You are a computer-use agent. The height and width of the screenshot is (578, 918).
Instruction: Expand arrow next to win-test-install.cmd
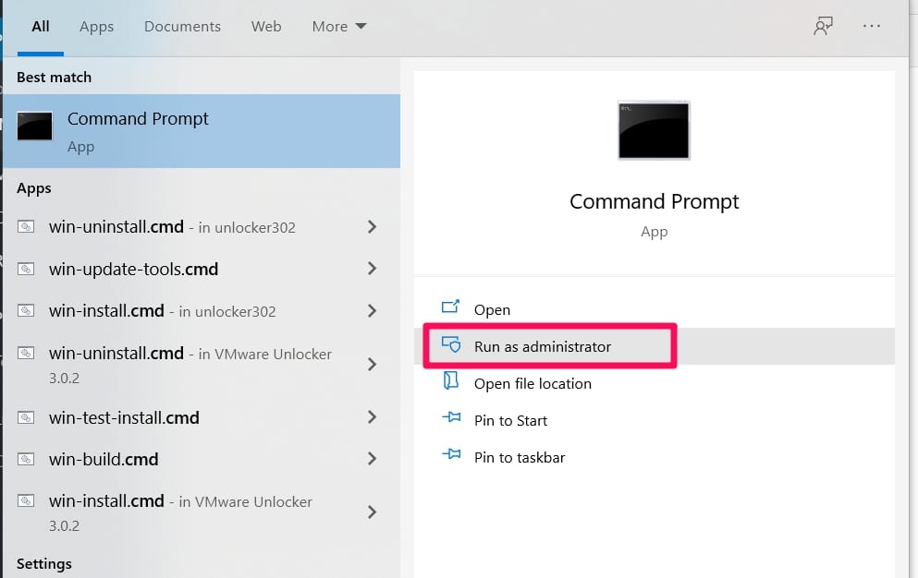tap(372, 417)
